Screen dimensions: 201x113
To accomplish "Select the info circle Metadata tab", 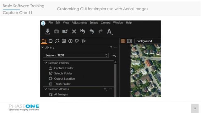I will tap(70, 41).
